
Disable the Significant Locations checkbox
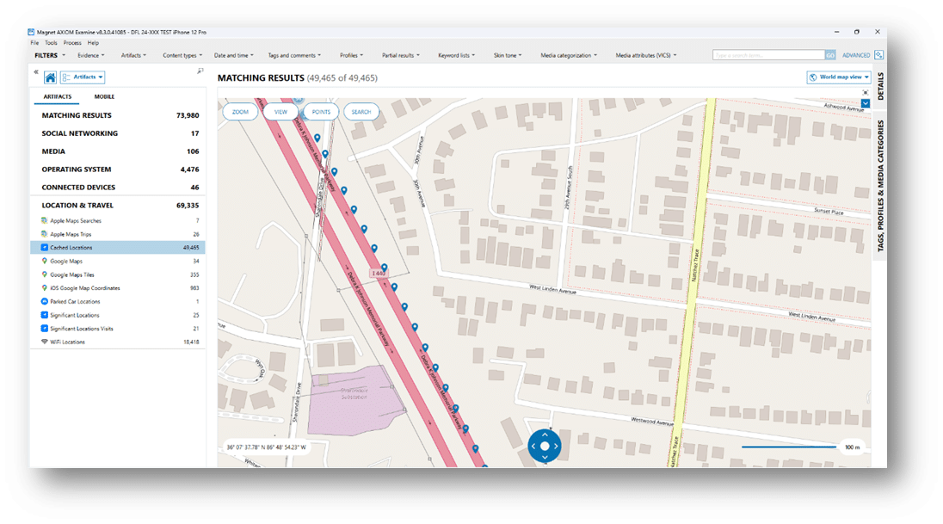point(45,315)
